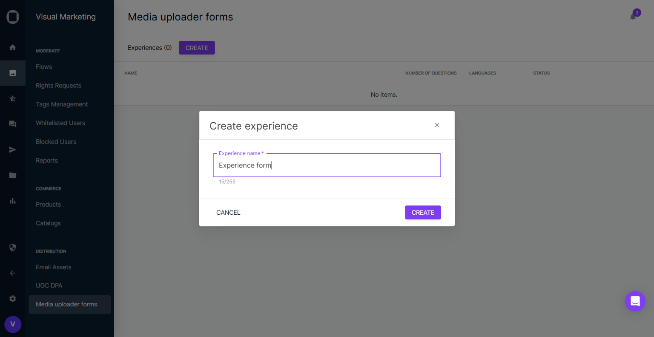The image size is (654, 337).
Task: Click the left arrow back icon
Action: (x=13, y=273)
